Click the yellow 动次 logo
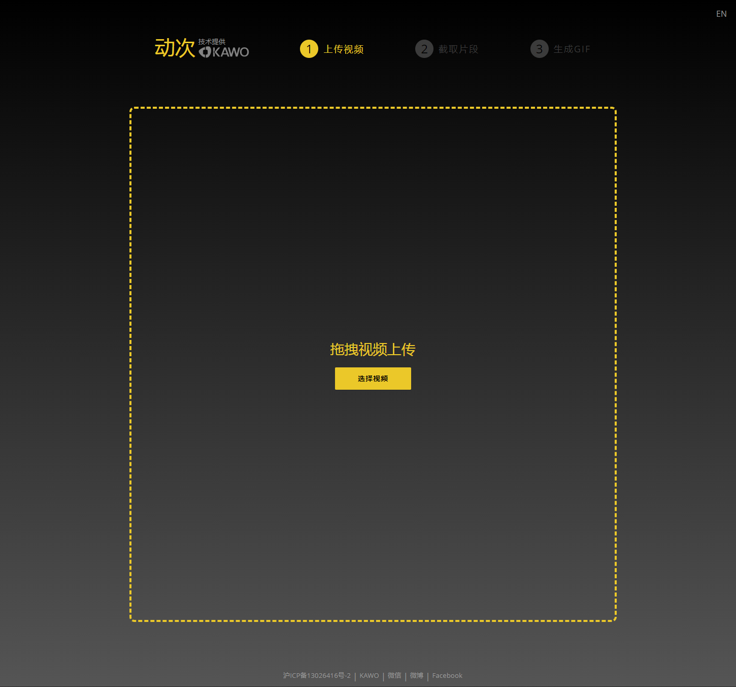The width and height of the screenshot is (736, 687). point(175,48)
